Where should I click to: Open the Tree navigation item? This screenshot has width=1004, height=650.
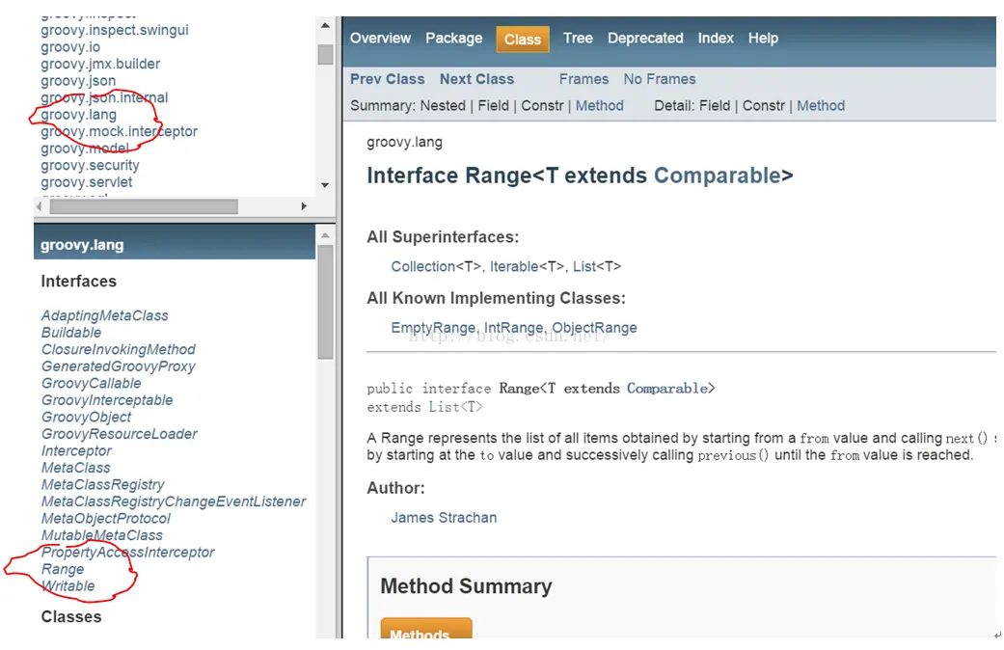pyautogui.click(x=578, y=39)
